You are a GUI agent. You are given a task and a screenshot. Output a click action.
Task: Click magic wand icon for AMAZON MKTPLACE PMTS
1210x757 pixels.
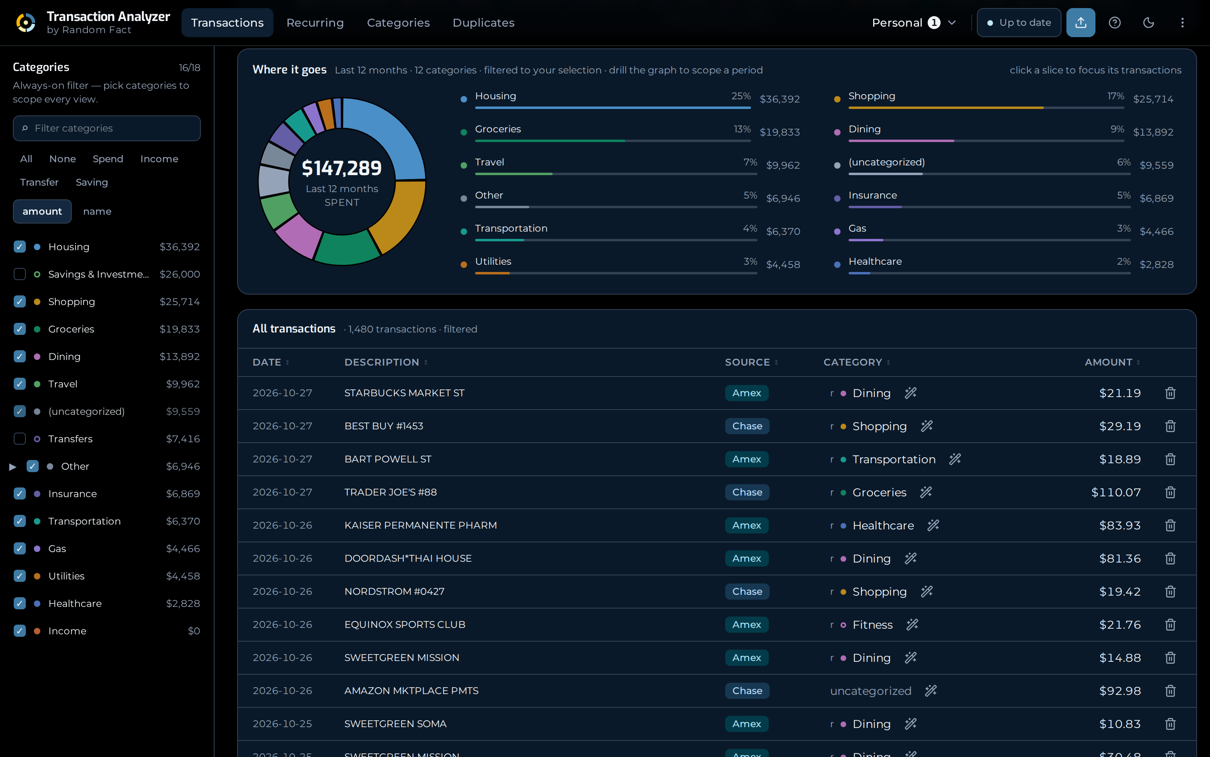(x=930, y=690)
